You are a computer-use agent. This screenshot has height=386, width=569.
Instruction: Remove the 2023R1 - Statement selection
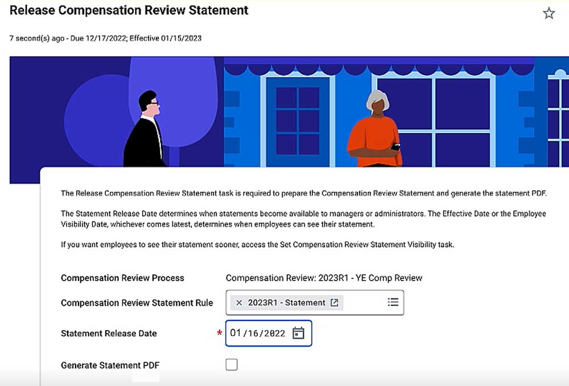239,302
